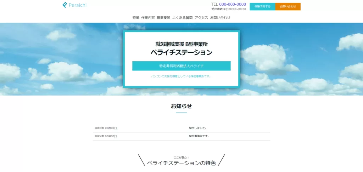Screen dimensions: 363x172
Task: Click the TEL 000-000-0000 phone number
Action: pyautogui.click(x=228, y=4)
